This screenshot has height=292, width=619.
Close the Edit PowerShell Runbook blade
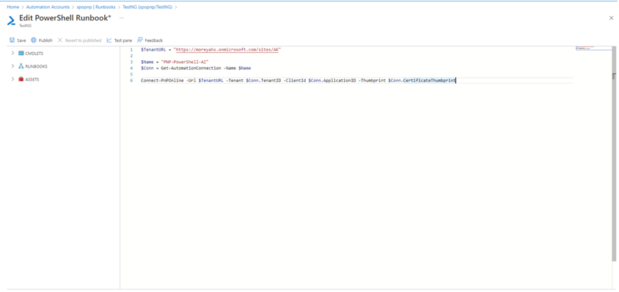(611, 18)
